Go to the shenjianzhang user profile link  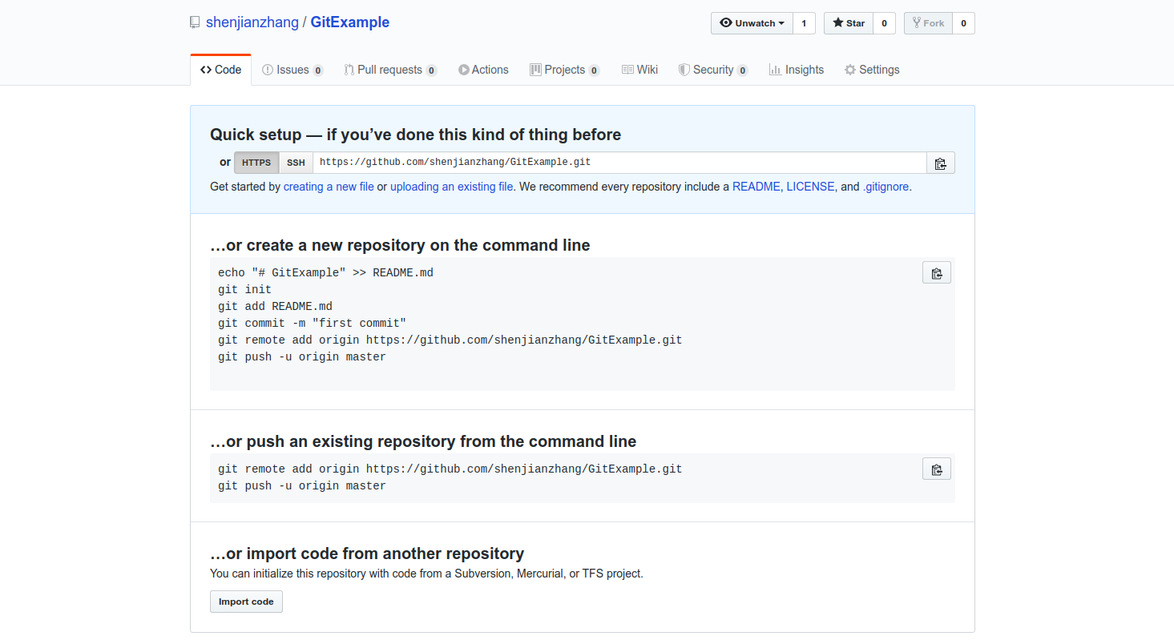[252, 22]
